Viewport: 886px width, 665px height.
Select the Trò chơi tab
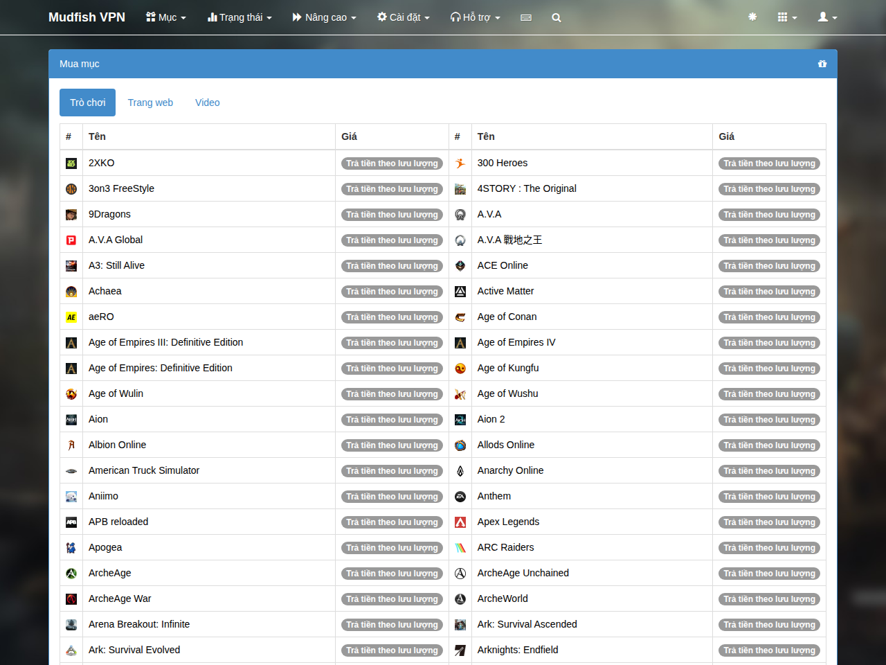pos(87,103)
